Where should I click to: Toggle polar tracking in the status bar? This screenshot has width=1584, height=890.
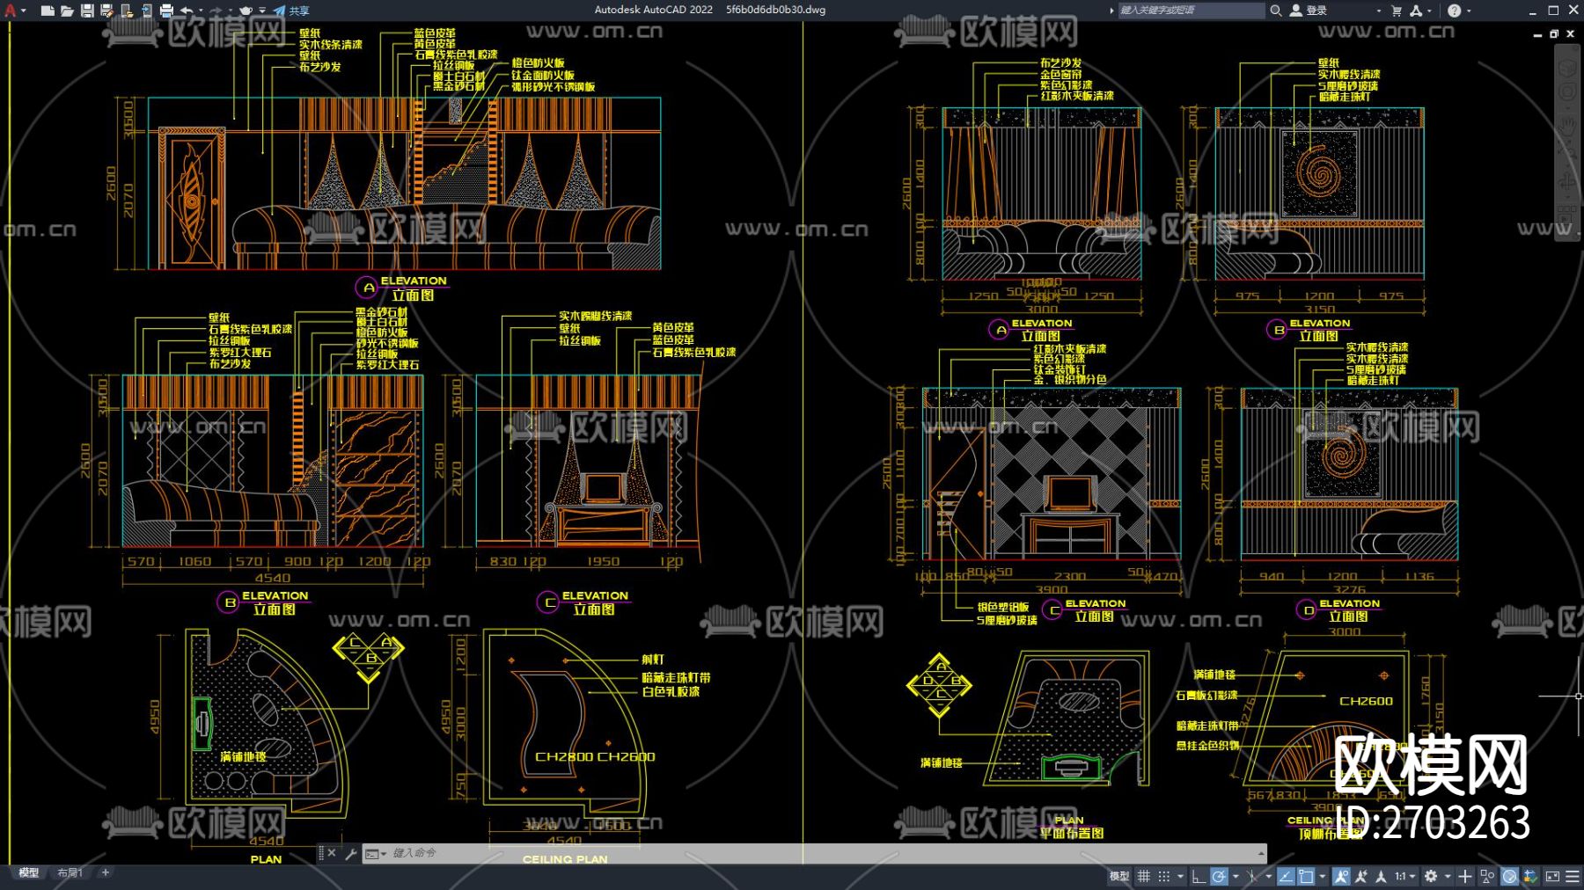[x=1219, y=876]
